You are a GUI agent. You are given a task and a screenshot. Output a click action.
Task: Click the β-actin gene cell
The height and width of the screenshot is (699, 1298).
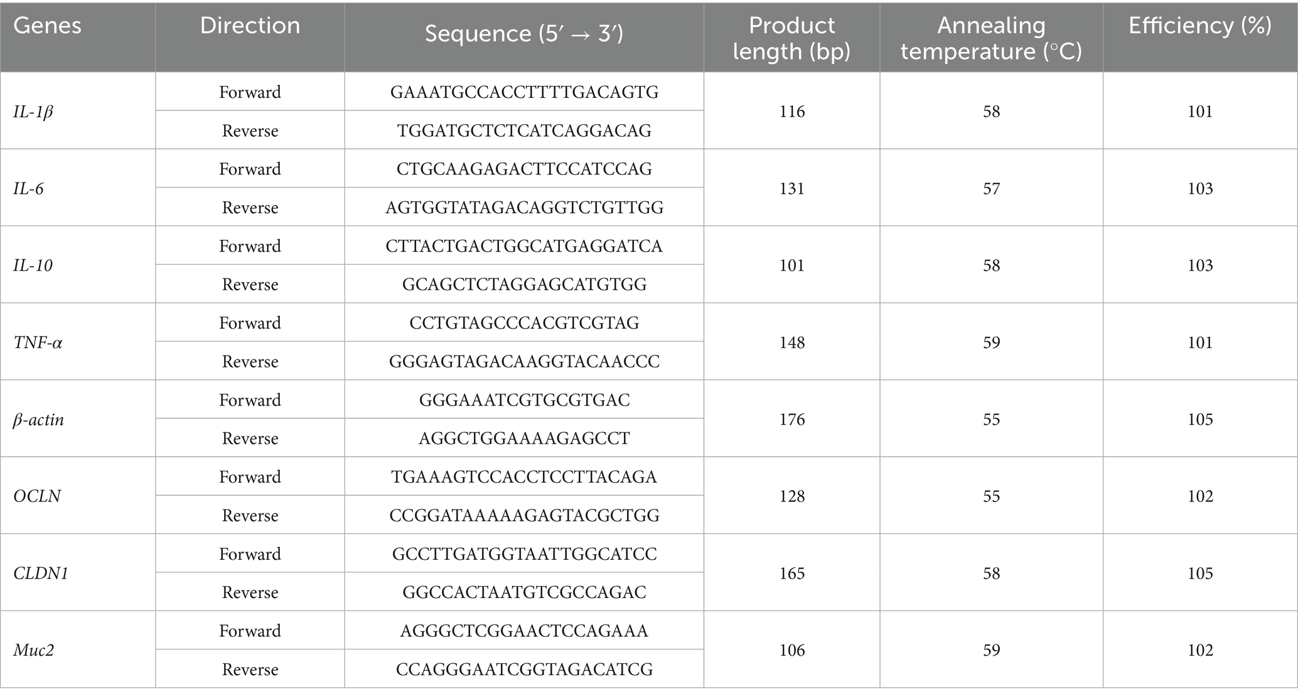[38, 419]
